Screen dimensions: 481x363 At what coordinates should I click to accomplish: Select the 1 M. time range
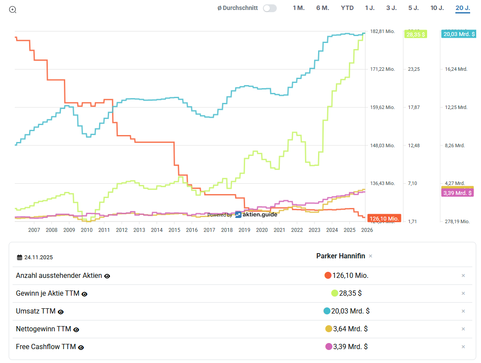point(299,8)
